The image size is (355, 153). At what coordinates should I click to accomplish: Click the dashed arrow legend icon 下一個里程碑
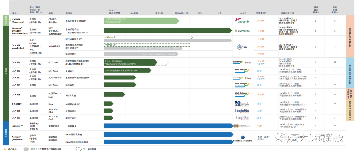point(79,149)
